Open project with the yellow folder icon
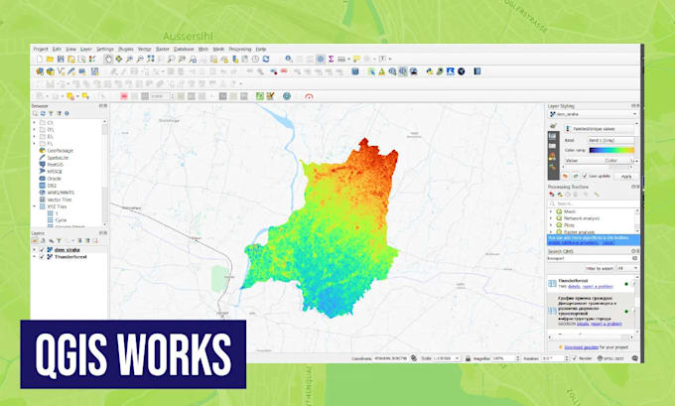675x406 pixels. tap(50, 59)
